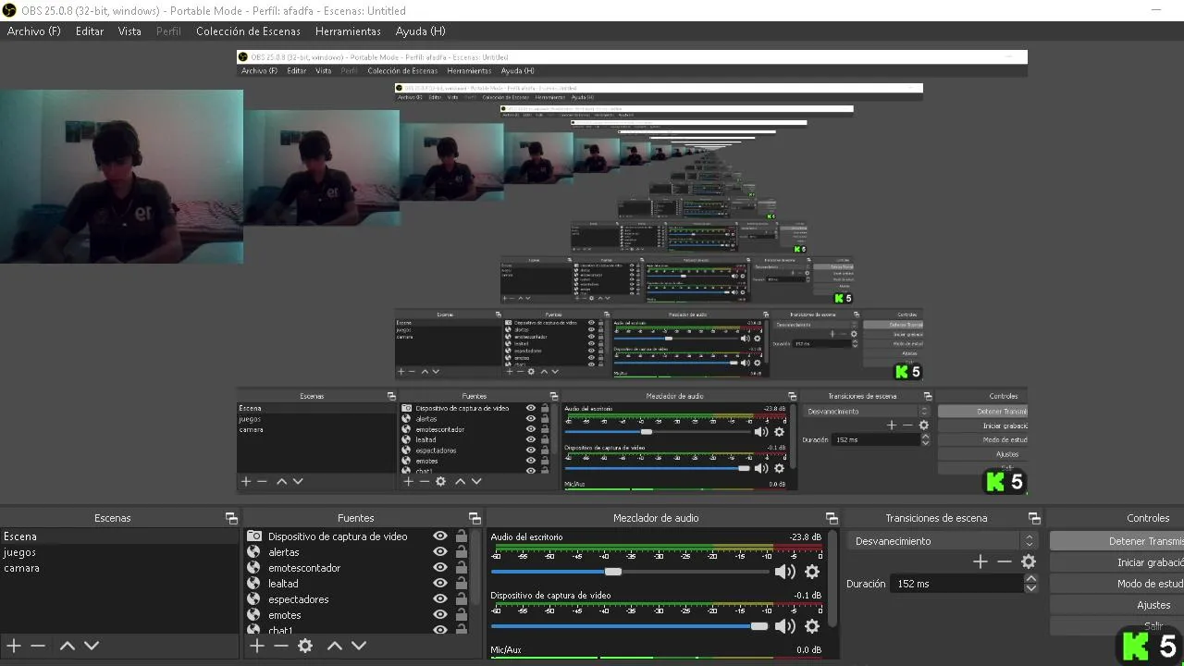1184x666 pixels.
Task: Open the Colección de Escenas menu
Action: [248, 31]
